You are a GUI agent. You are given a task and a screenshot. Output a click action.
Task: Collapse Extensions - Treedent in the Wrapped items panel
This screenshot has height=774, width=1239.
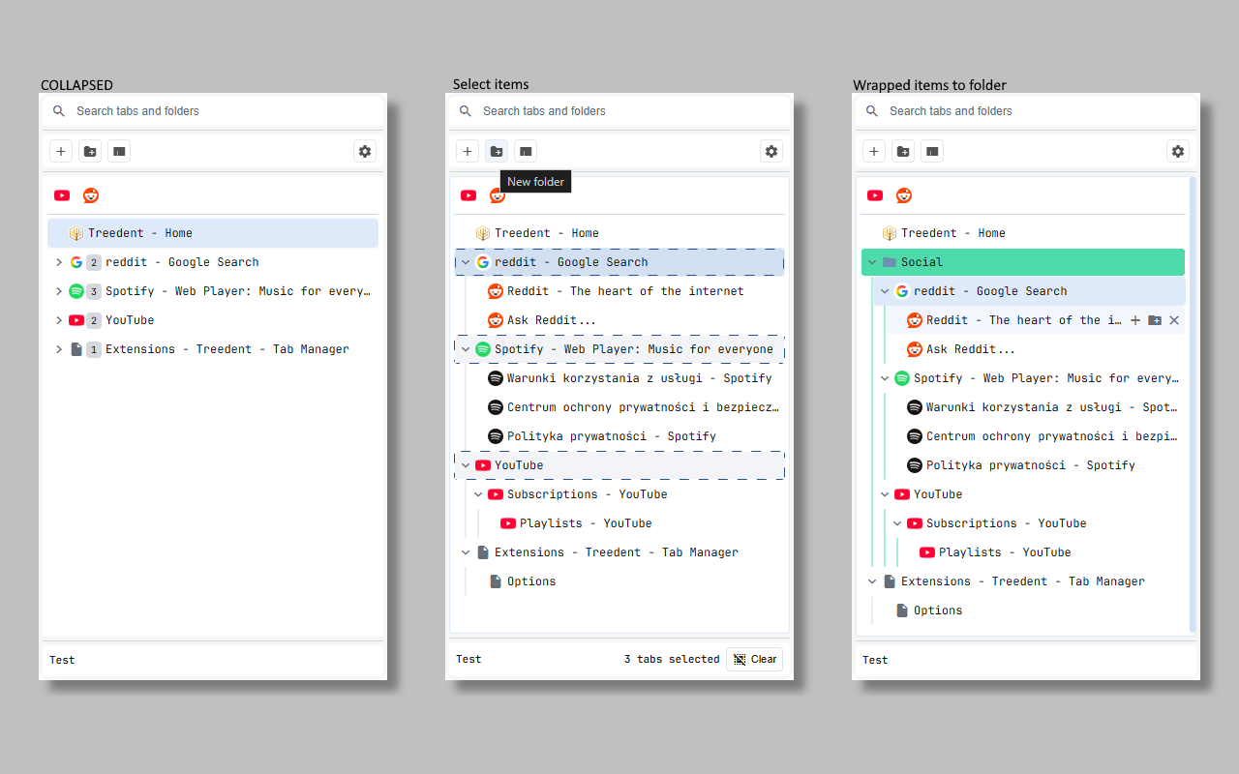[872, 581]
